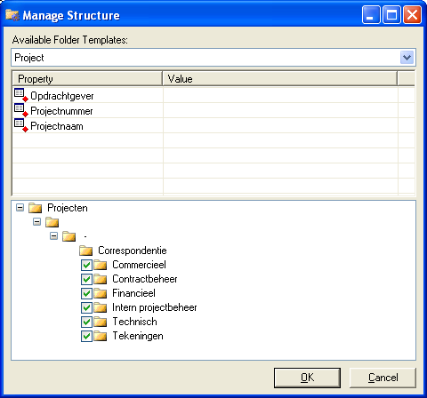Viewport: 427px width, 398px height.
Task: Open the Available Folder Templates dropdown
Action: (407, 58)
